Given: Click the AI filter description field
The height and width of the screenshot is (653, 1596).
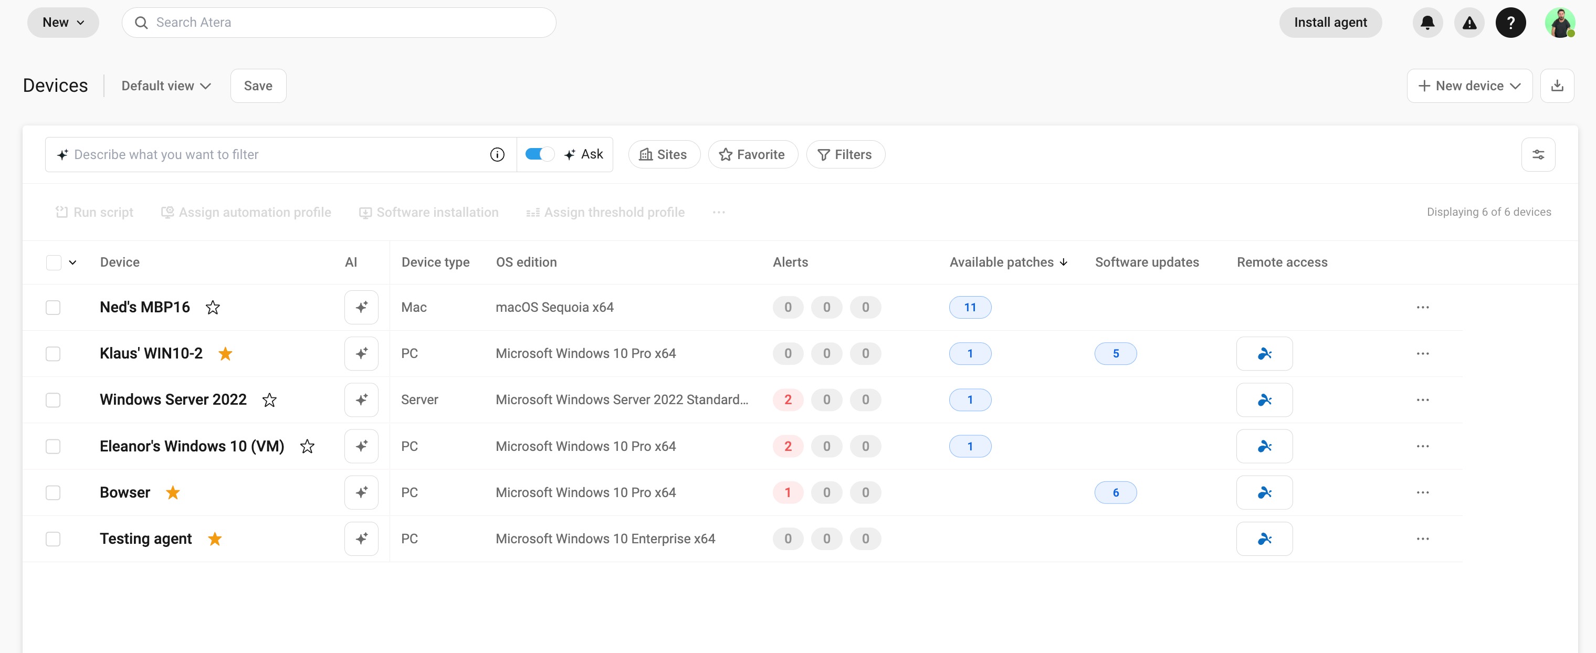Looking at the screenshot, I should click(280, 154).
